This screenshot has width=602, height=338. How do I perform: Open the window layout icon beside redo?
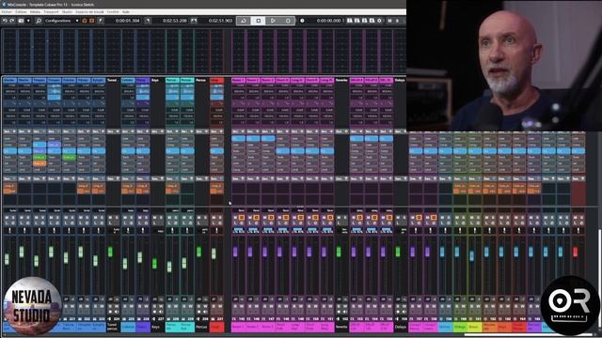pos(21,21)
